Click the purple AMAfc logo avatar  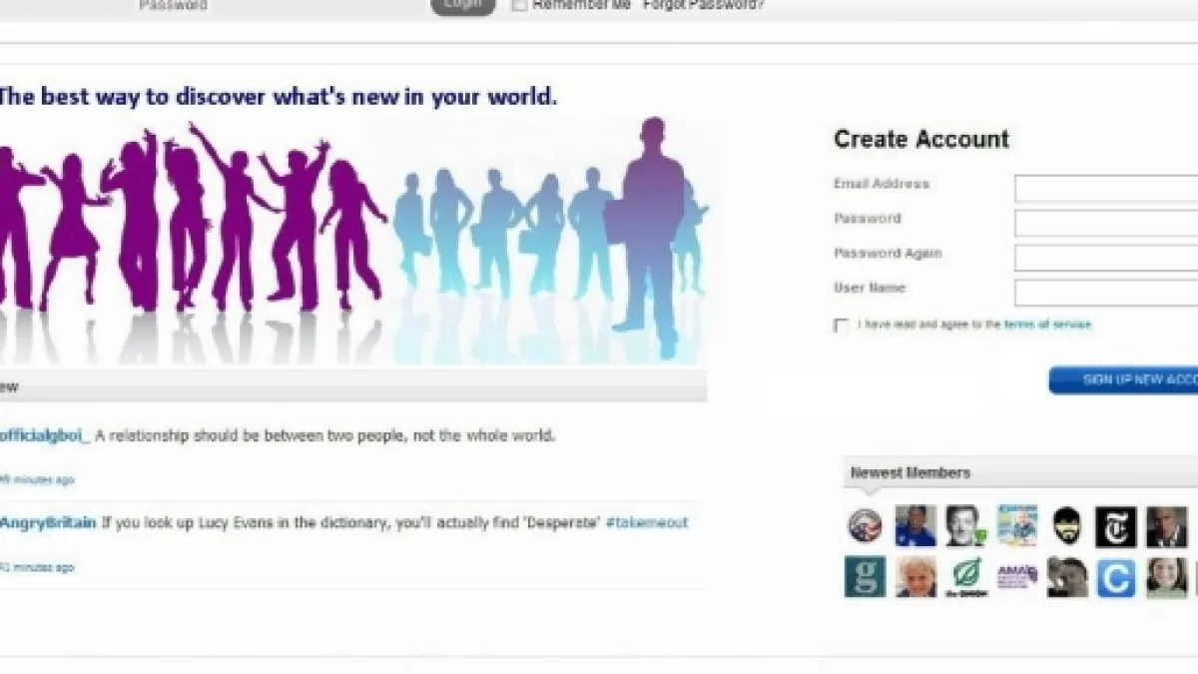(1016, 577)
